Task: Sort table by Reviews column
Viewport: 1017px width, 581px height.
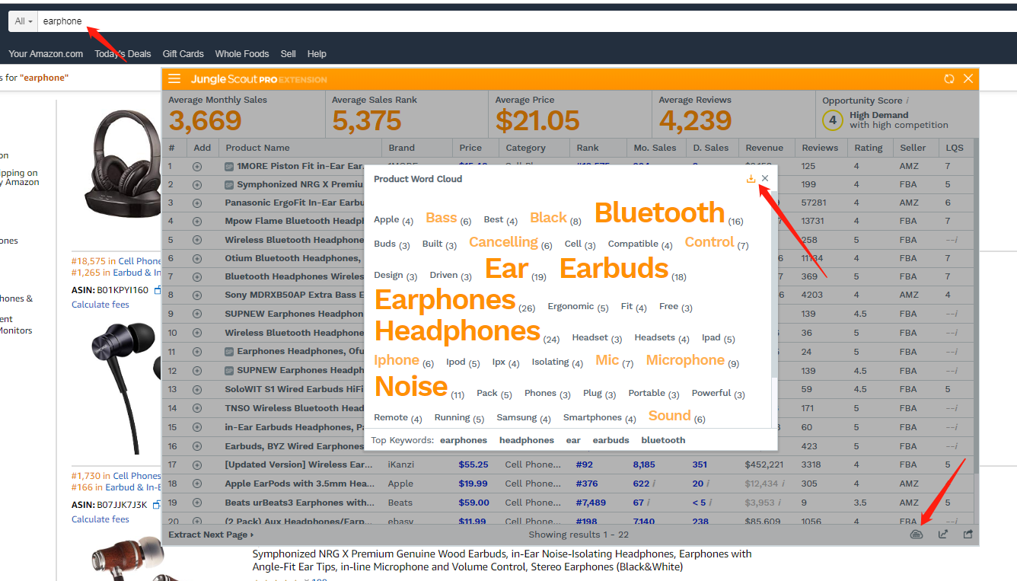Action: [x=820, y=148]
